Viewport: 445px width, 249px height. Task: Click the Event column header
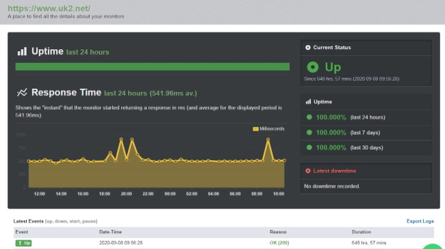[x=22, y=232]
